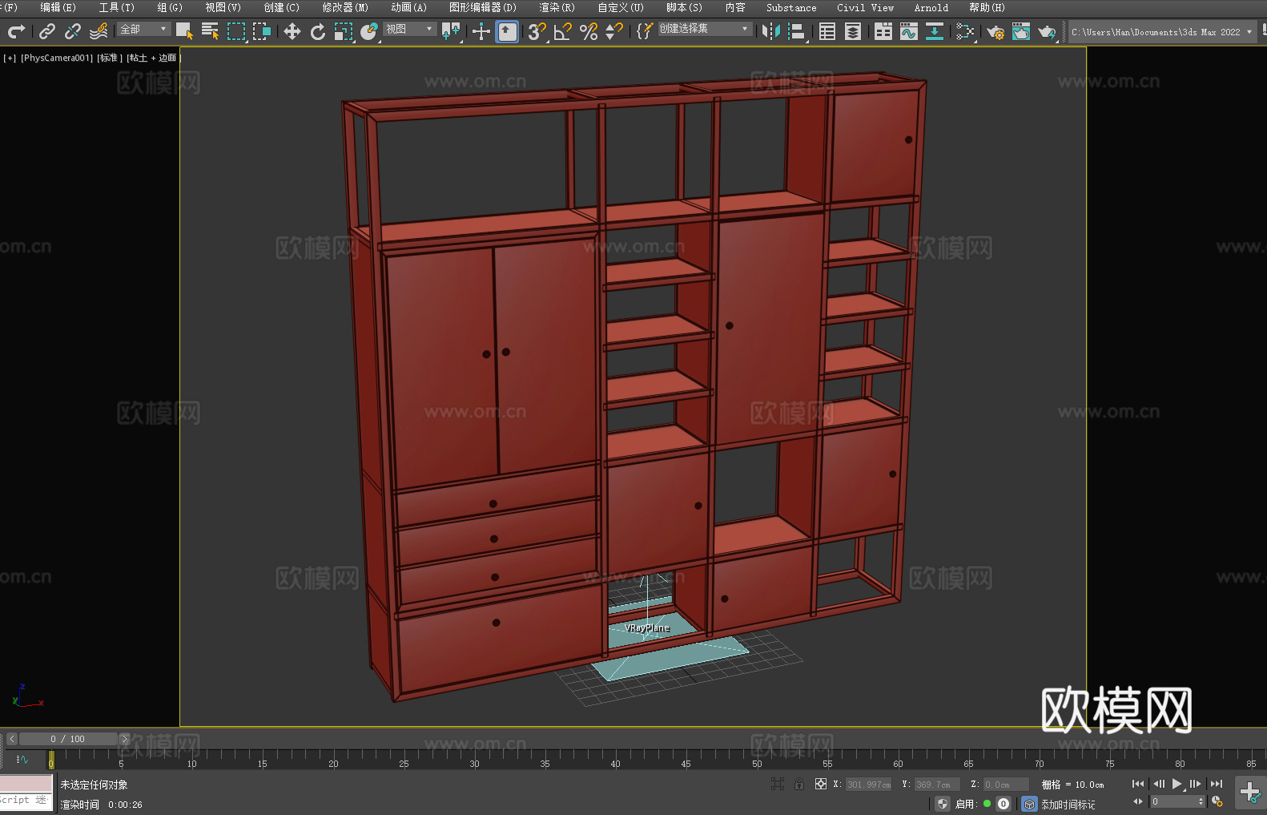Viewport: 1267px width, 815px height.
Task: Click the Z coordinate field
Action: click(x=1006, y=785)
